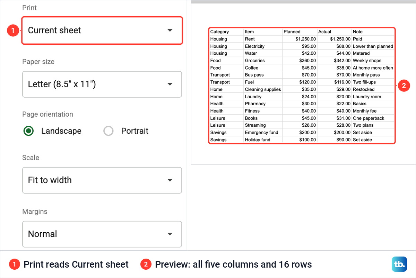Viewport: 416px width, 278px height.
Task: Click the Weekly shops note cell
Action: click(373, 61)
